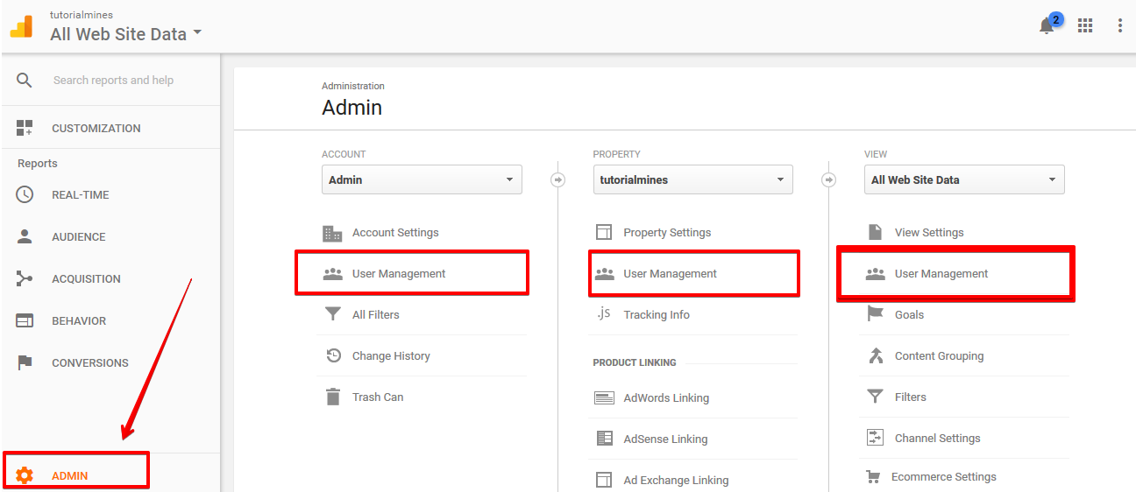This screenshot has width=1136, height=492.
Task: Click the Trash Can icon
Action: pyautogui.click(x=333, y=397)
